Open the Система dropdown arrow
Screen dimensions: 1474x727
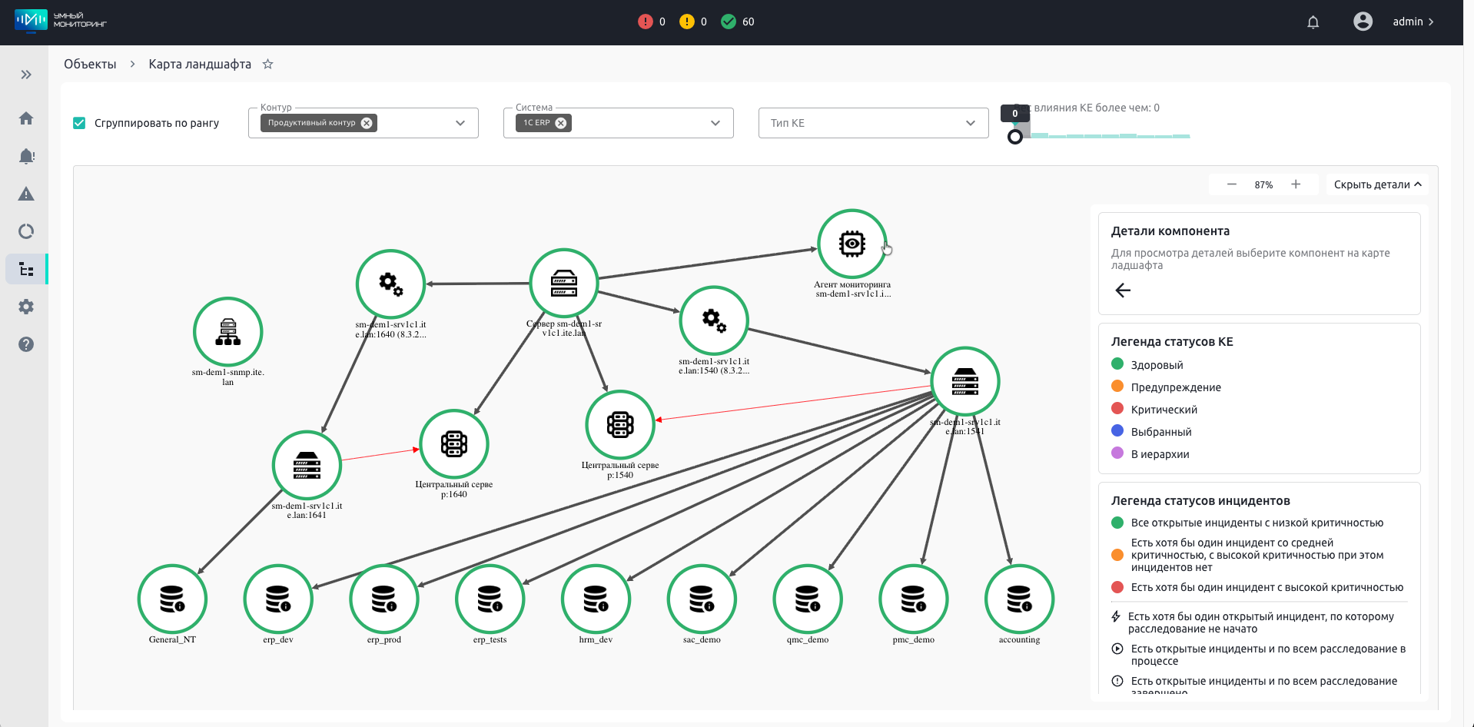[715, 123]
